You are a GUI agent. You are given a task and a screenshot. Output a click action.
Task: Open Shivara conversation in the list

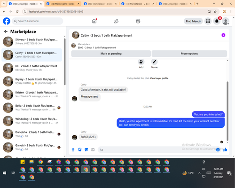tap(31, 42)
